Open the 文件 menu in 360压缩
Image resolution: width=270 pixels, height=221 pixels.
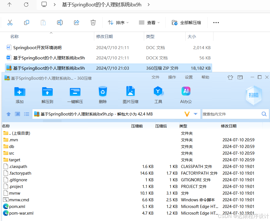[x=156, y=77]
